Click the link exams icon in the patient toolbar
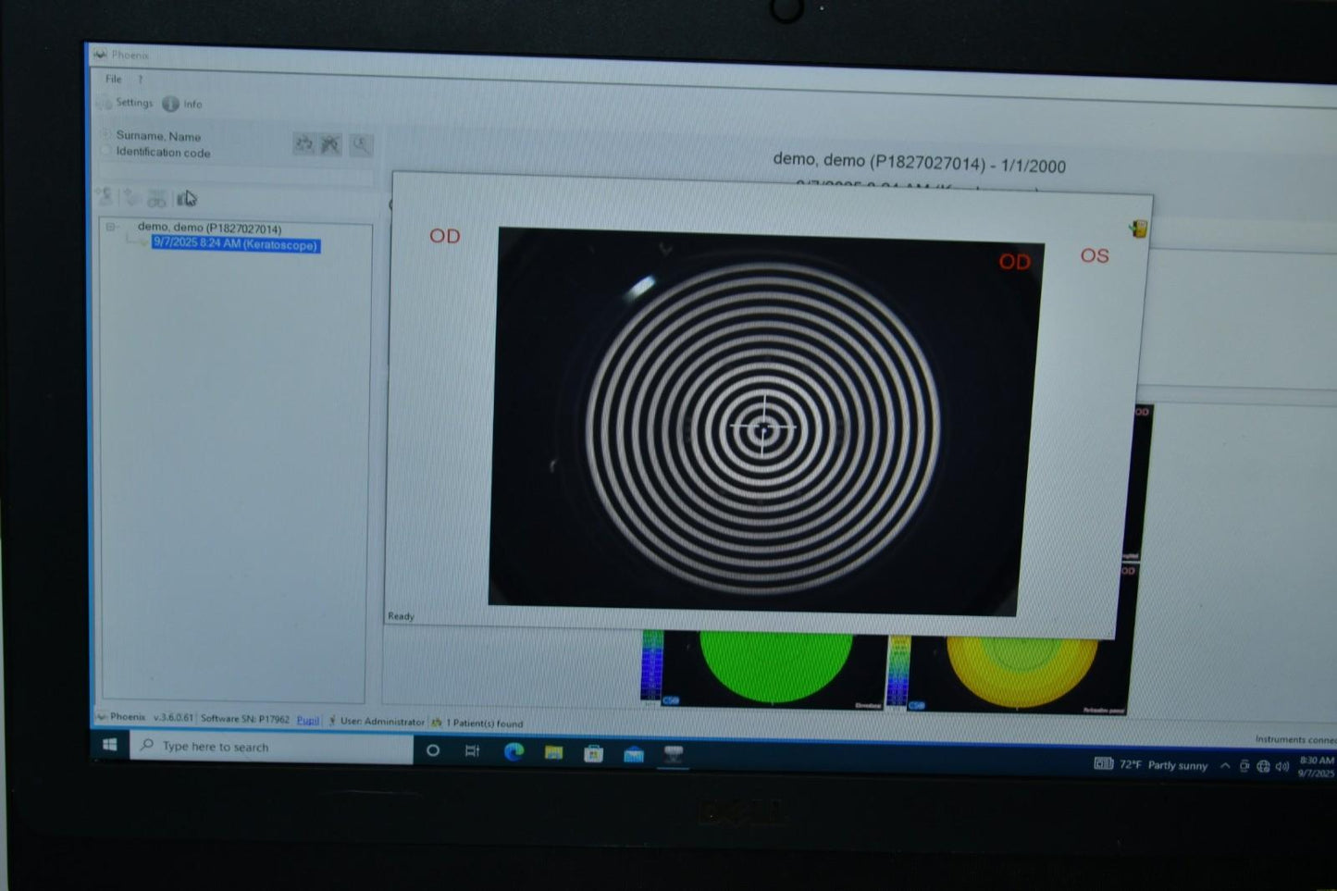The width and height of the screenshot is (1337, 891). (155, 199)
